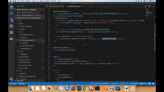Open App.js in the file tree

24,38
